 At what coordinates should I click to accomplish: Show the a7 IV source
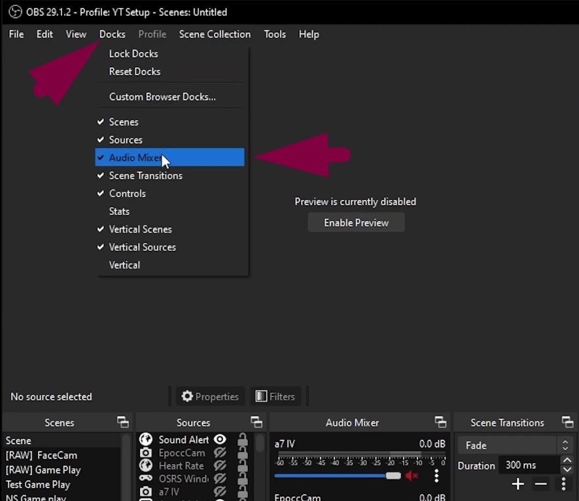click(x=220, y=491)
